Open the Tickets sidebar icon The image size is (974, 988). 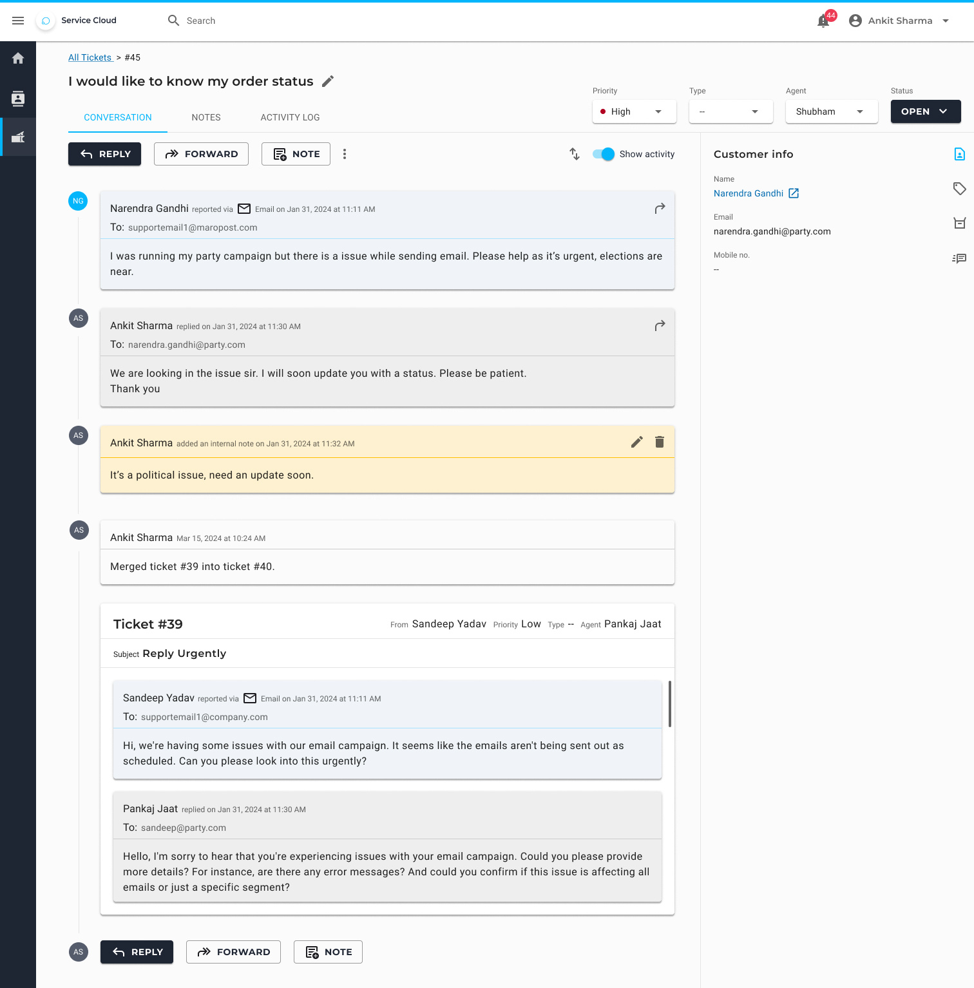(x=18, y=137)
